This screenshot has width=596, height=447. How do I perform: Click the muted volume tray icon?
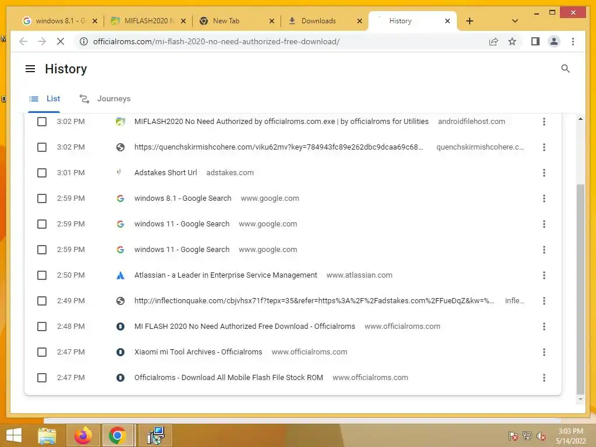click(x=541, y=435)
